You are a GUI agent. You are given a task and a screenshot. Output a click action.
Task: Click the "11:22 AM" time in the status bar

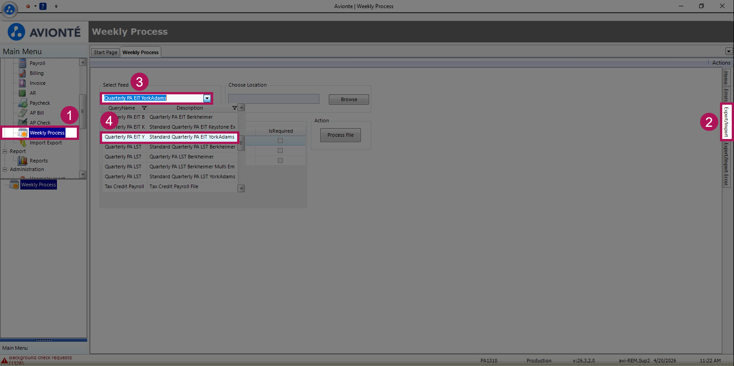[x=710, y=361]
